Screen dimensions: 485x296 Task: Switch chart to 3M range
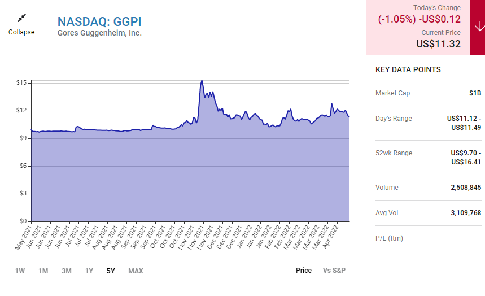[67, 271]
